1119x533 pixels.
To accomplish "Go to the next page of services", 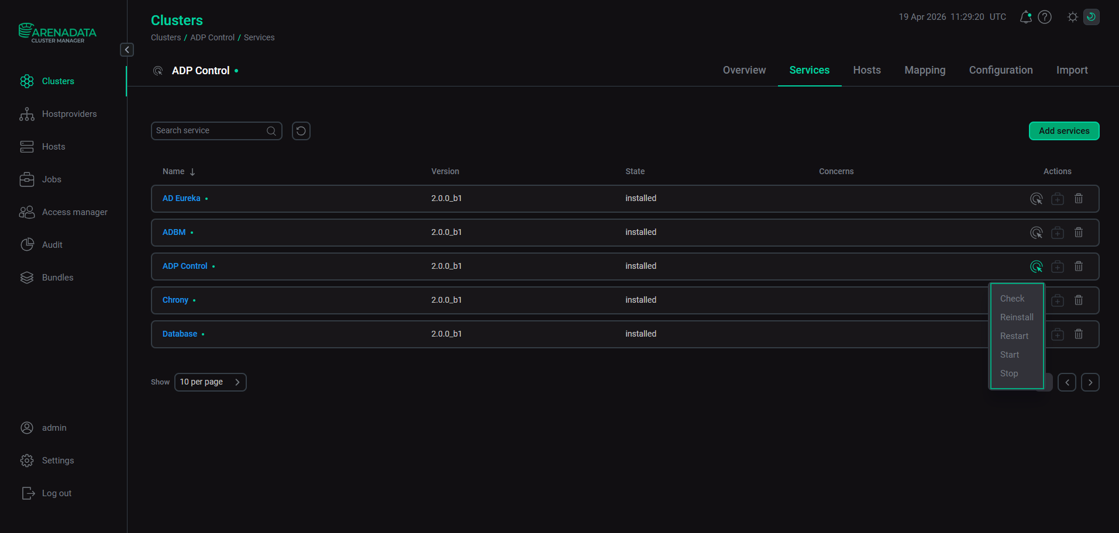I will 1090,382.
